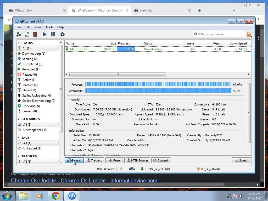This screenshot has width=268, height=201.
Task: Switch to the Peers tab
Action: pyautogui.click(x=115, y=160)
